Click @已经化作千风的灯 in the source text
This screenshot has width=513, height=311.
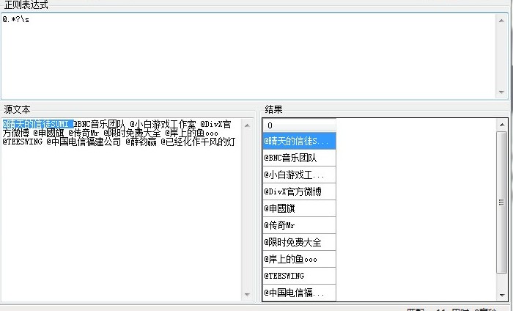(x=198, y=142)
